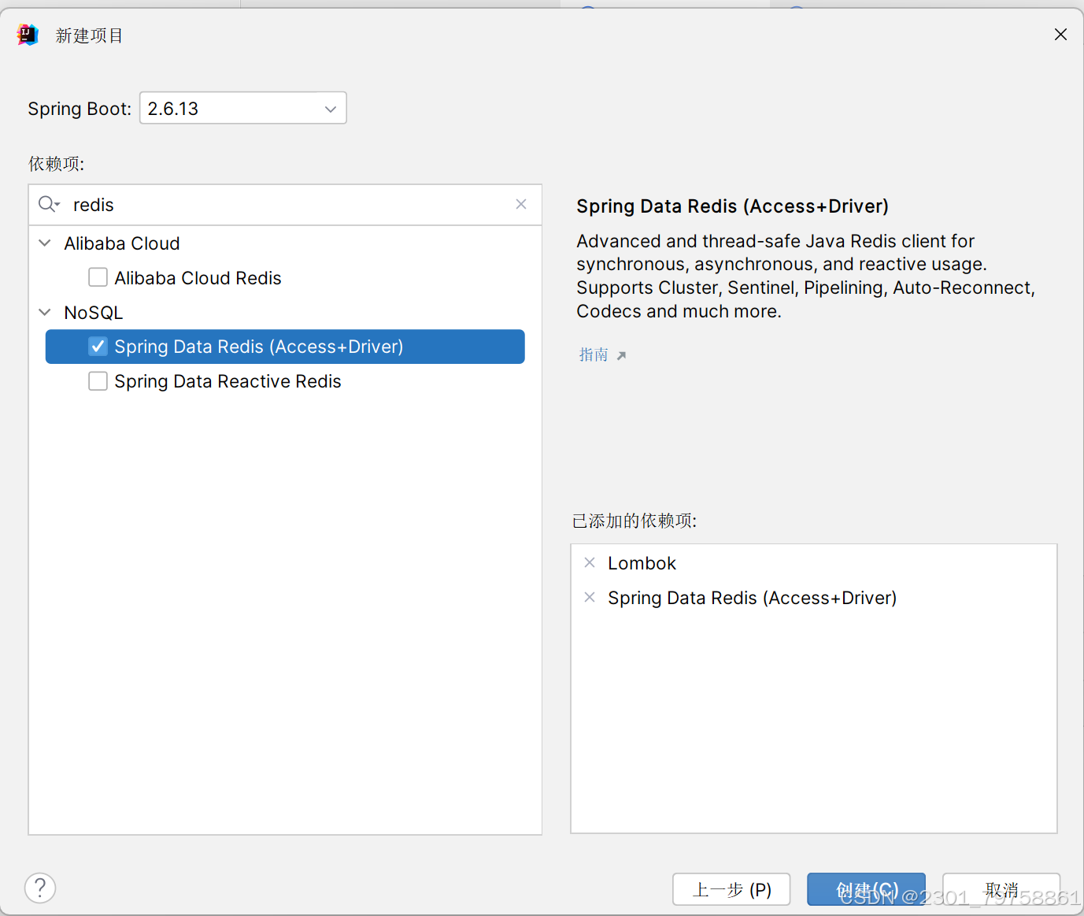
Task: Uncheck Spring Data Redis (Access+Driver)
Action: tap(98, 347)
